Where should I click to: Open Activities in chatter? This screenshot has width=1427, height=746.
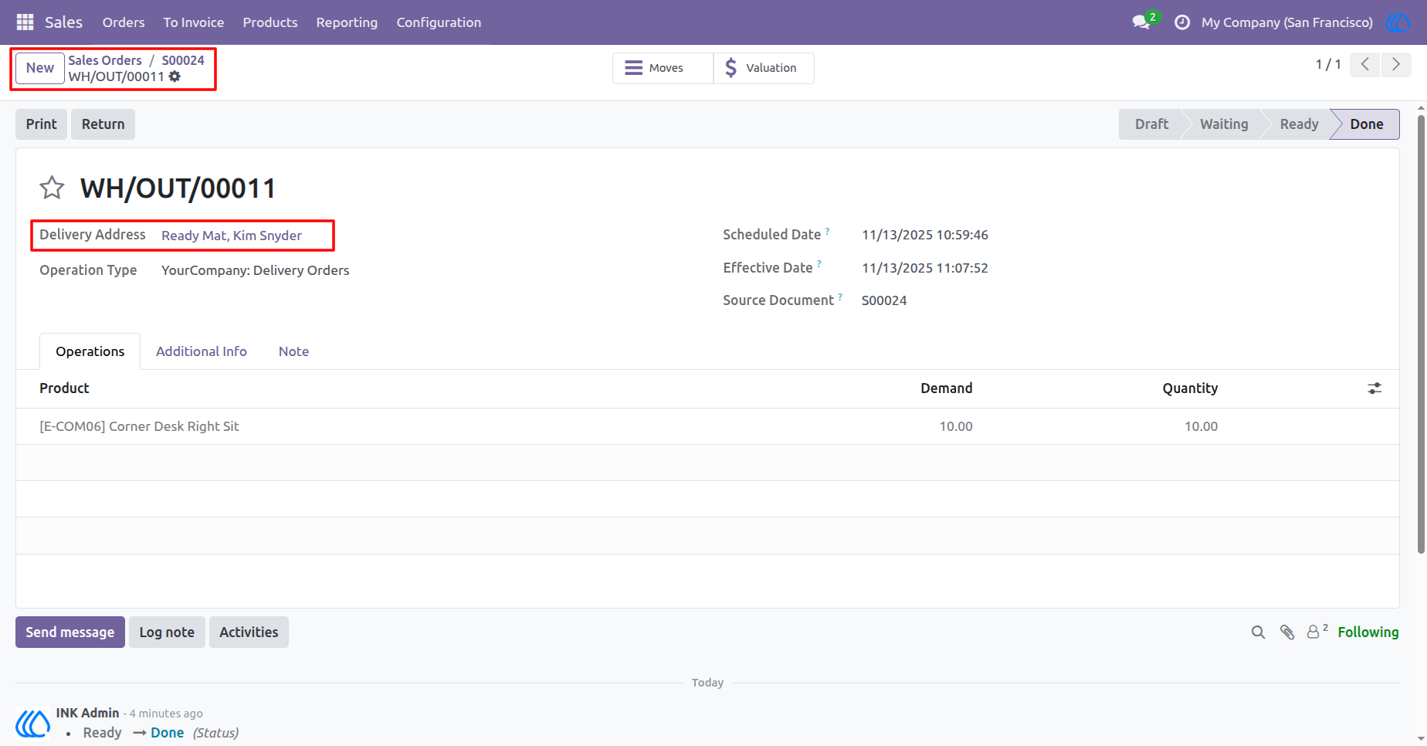[249, 632]
